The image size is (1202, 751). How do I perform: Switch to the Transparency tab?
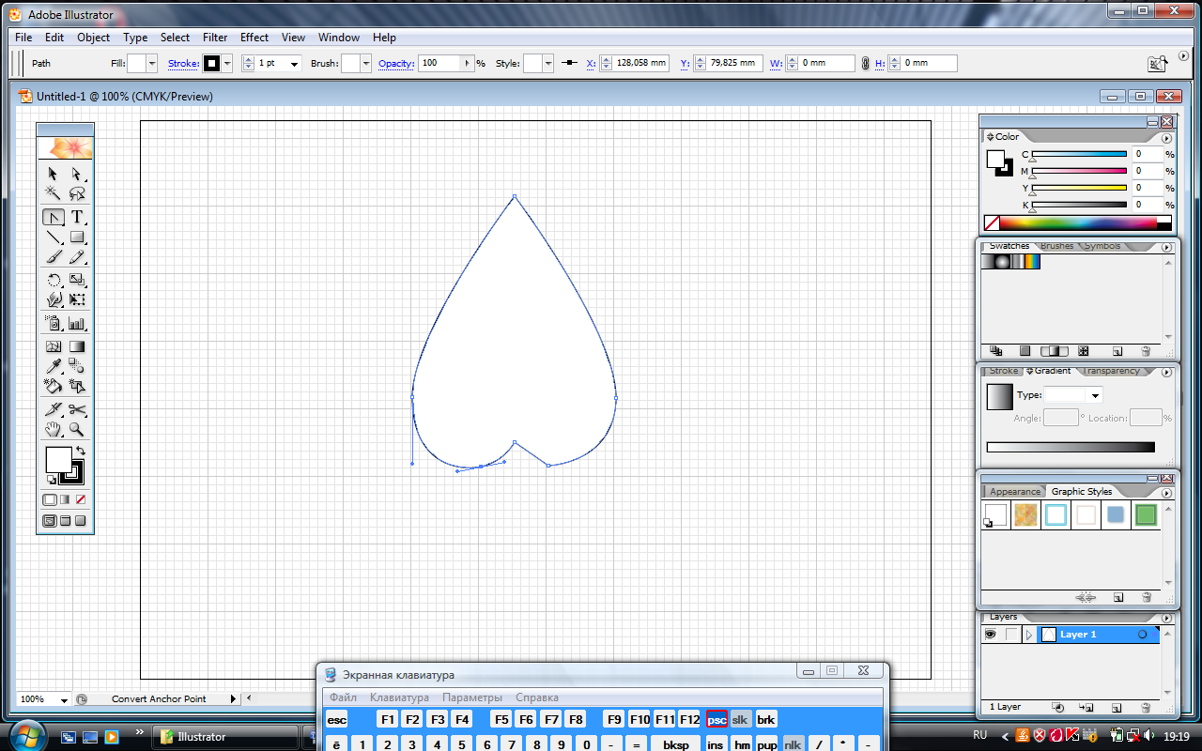[1111, 371]
